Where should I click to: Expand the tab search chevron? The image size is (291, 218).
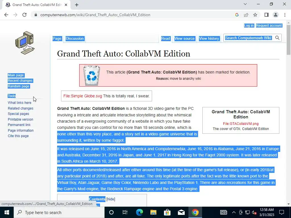point(245,4)
